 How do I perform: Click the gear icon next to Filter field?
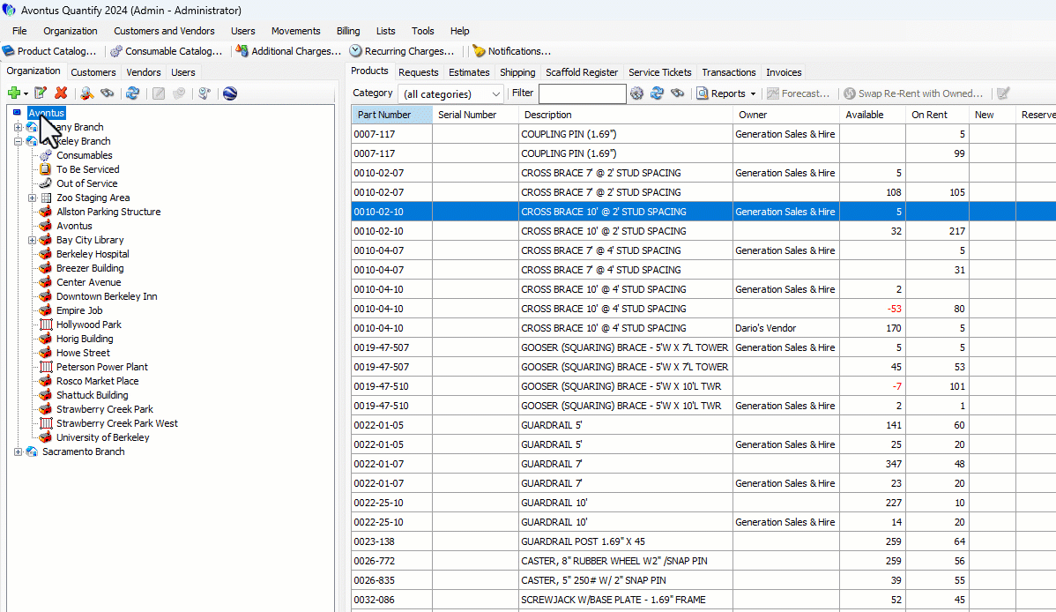pos(636,93)
